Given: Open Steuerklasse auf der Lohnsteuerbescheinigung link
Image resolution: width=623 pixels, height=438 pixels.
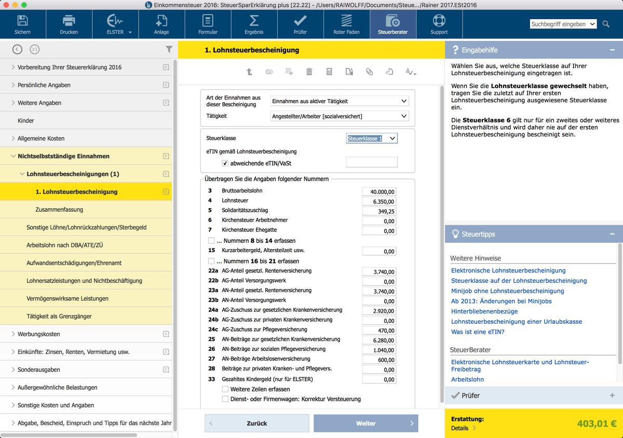Looking at the screenshot, I should (519, 281).
